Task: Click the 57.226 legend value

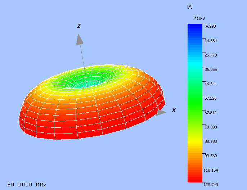Action: click(x=211, y=98)
